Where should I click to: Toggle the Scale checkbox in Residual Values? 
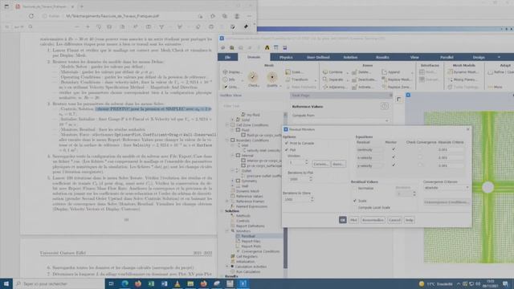click(355, 201)
